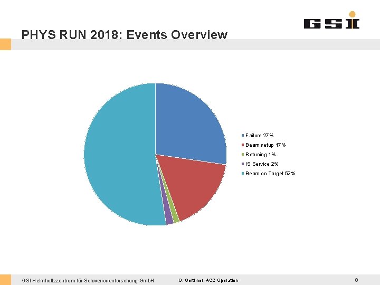Click footer text 'O. Geithner, ACC Operation'
This screenshot has height=285, width=380.
(x=208, y=280)
